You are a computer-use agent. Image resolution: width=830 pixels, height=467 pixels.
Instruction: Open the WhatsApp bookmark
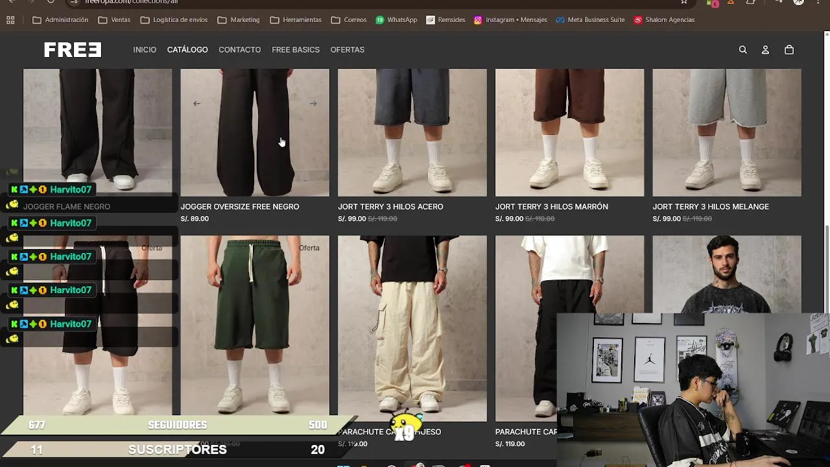pos(396,20)
